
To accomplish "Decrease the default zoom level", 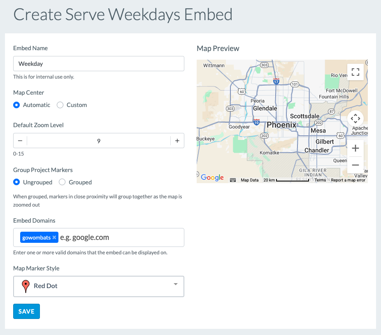I will coord(20,141).
